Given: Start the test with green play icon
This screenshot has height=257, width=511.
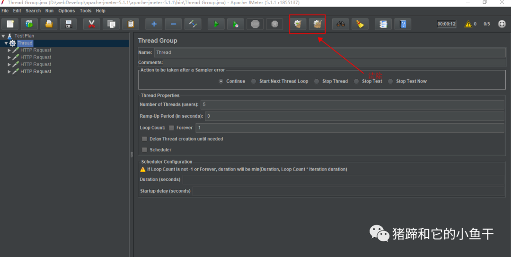Looking at the screenshot, I should [216, 24].
